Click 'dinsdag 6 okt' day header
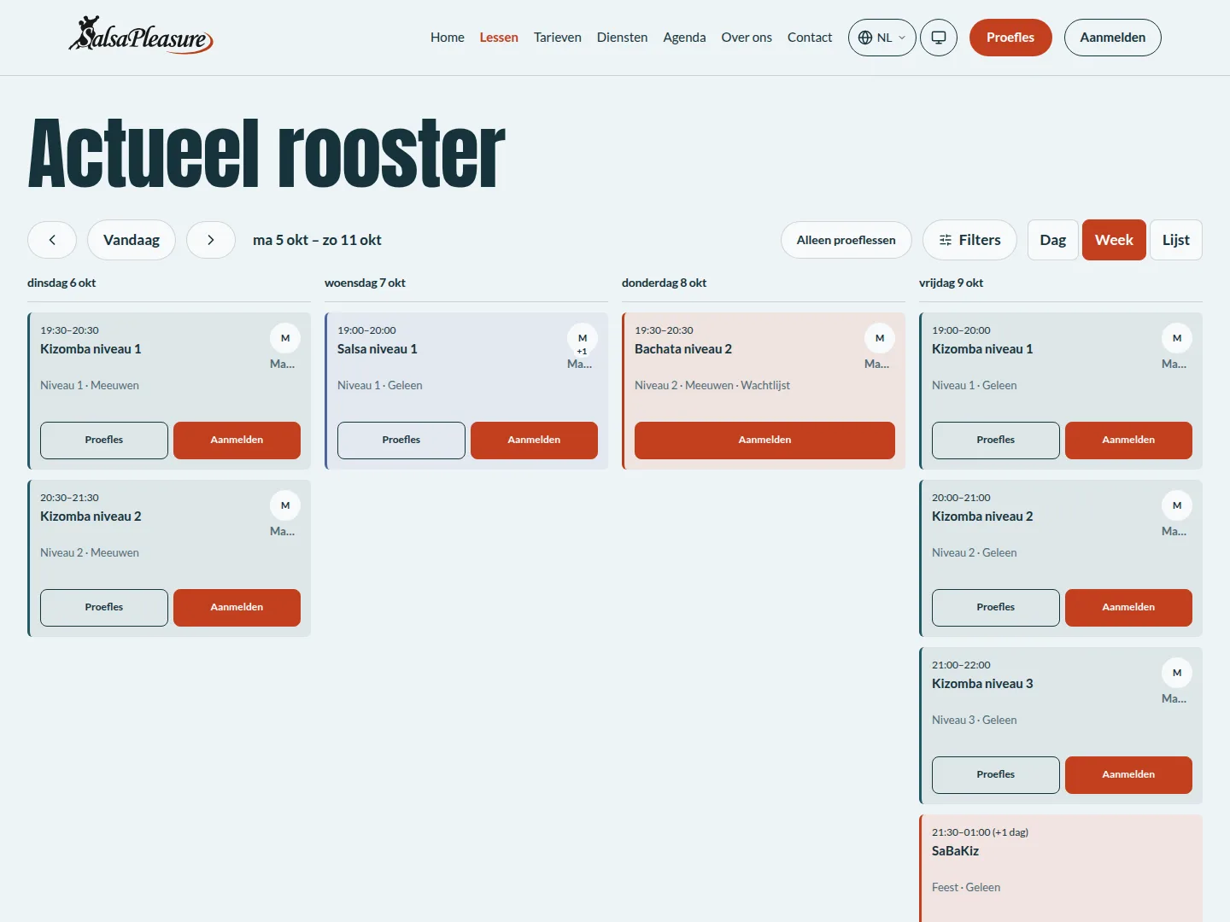The height and width of the screenshot is (922, 1230). point(61,283)
